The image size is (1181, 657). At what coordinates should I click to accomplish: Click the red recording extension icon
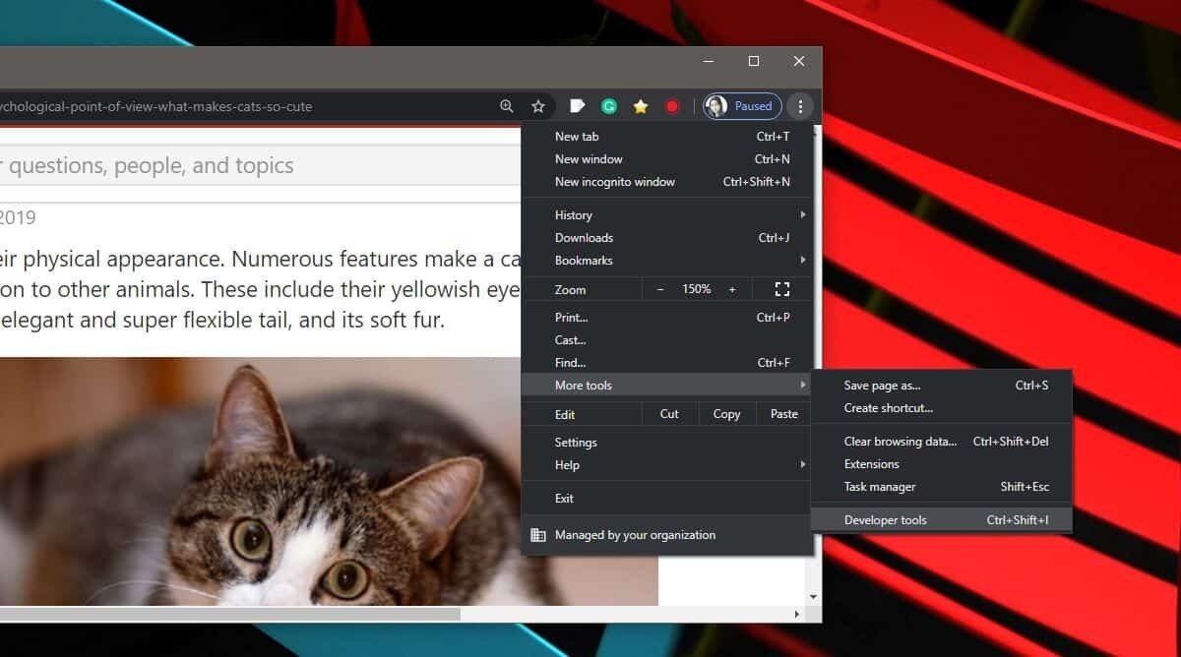tap(672, 105)
